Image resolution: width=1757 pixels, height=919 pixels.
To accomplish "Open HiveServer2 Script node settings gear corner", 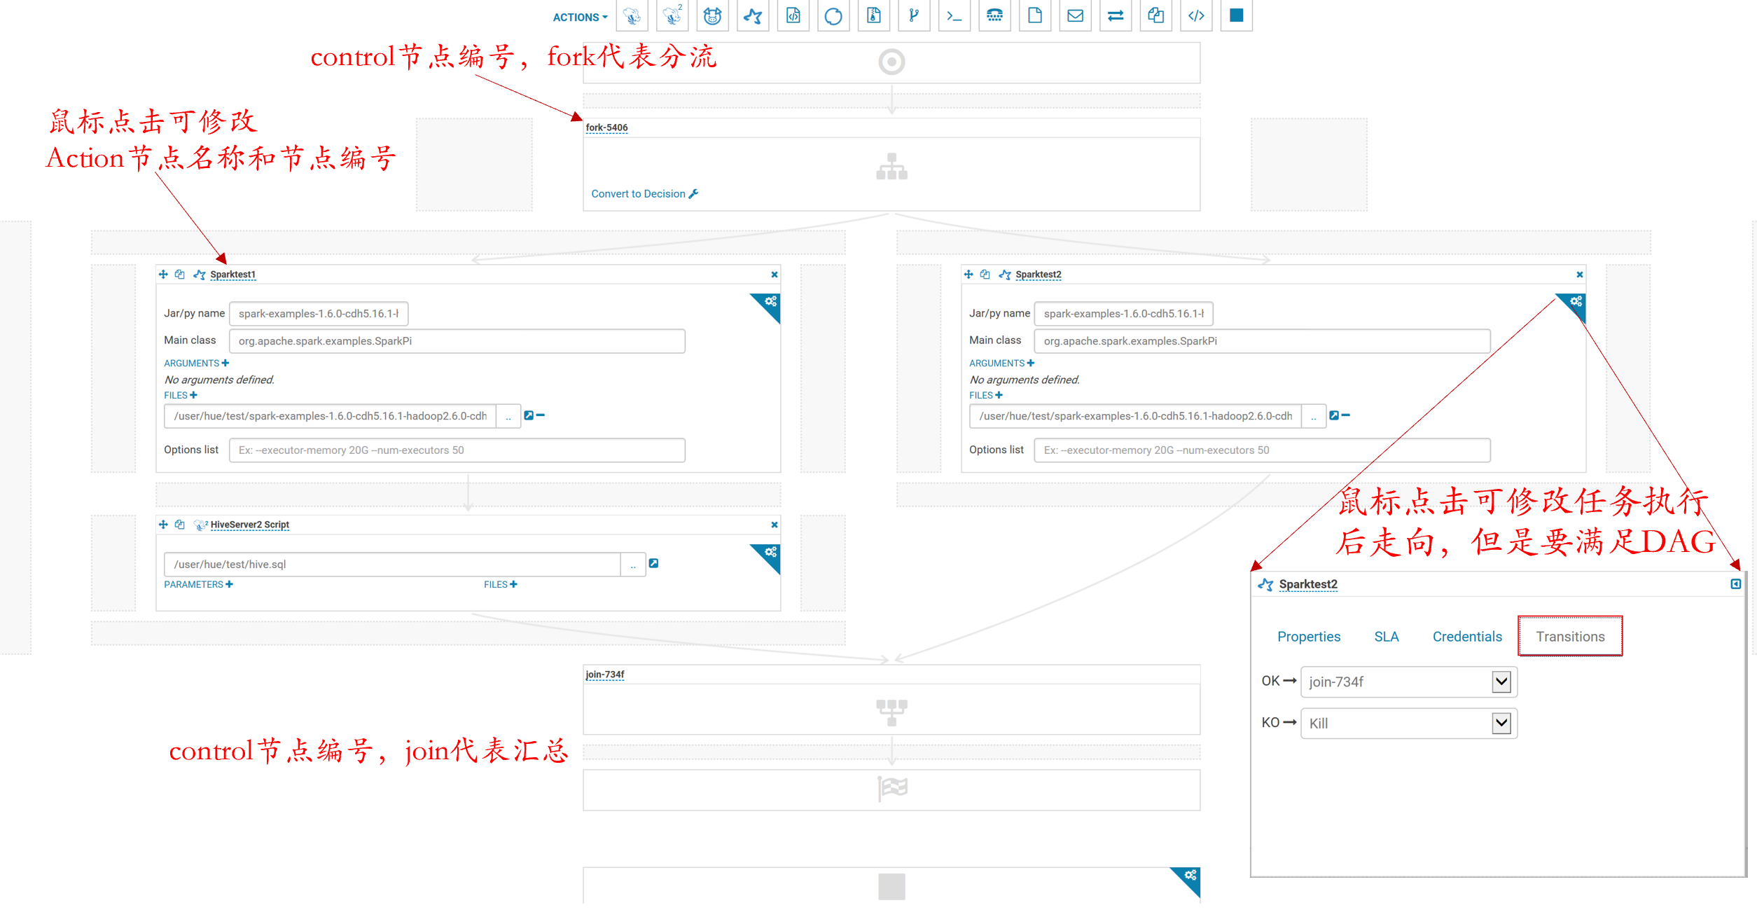I will (770, 553).
